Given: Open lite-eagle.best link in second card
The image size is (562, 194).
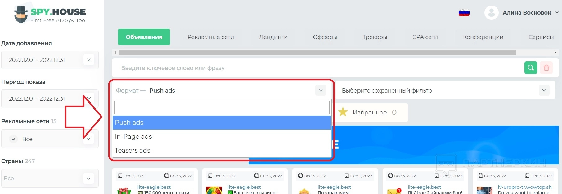Looking at the screenshot, I should point(244,187).
